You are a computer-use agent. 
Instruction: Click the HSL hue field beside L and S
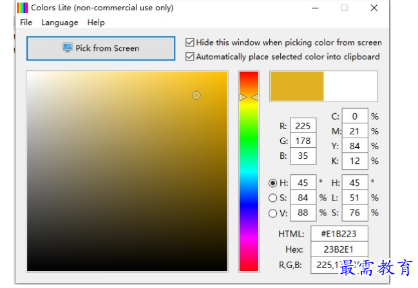pyautogui.click(x=355, y=183)
